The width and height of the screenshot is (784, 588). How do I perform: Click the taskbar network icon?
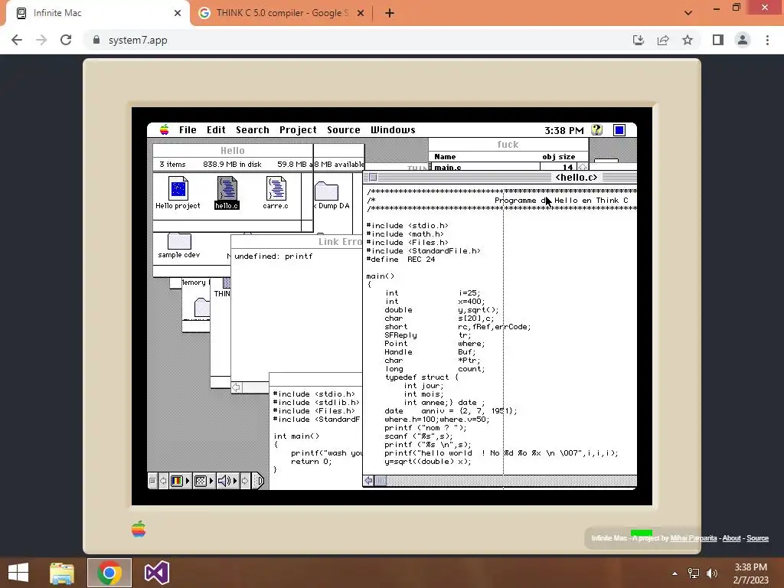point(694,573)
